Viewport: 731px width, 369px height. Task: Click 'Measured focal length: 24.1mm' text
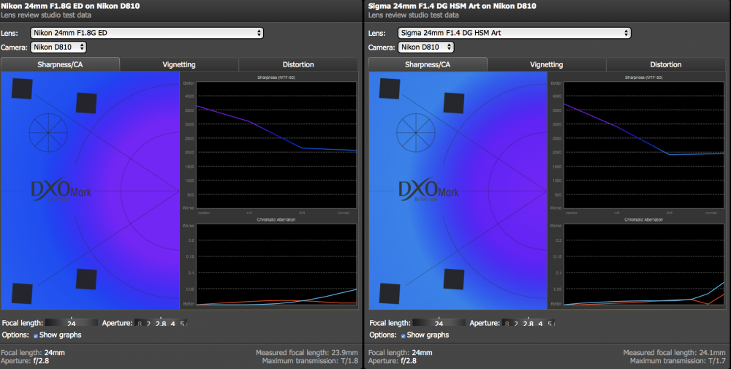tap(674, 353)
